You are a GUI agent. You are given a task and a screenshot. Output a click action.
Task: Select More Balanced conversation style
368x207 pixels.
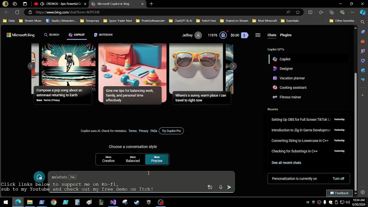point(133,159)
